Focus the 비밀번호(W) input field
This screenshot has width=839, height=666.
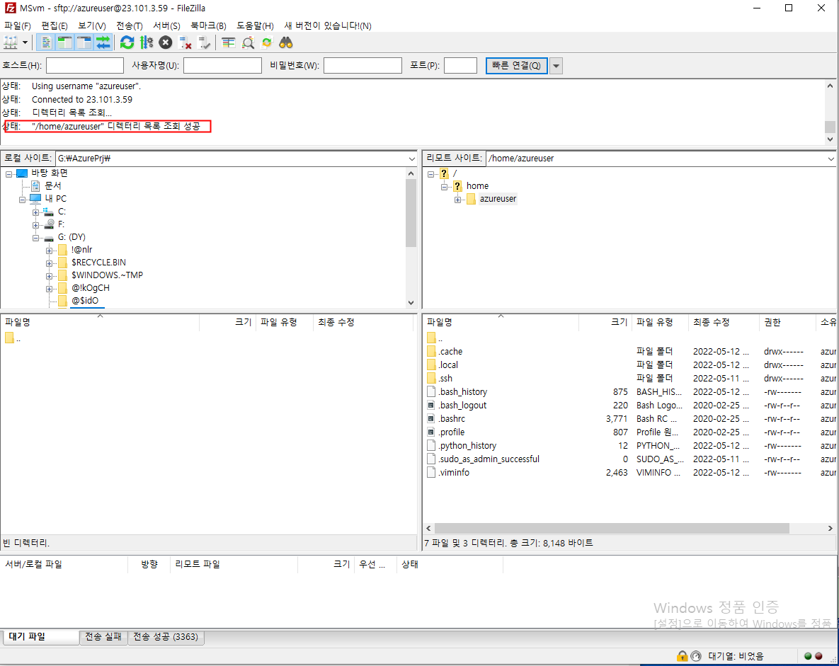(363, 65)
